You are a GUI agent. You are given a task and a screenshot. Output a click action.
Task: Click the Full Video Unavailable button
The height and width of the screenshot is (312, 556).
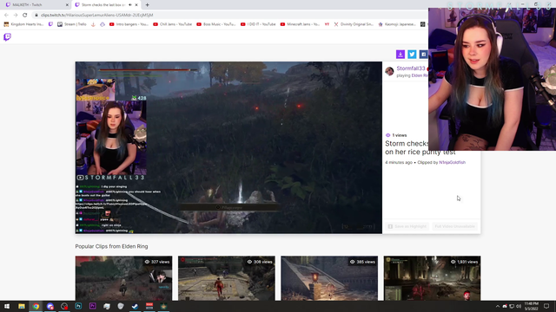click(x=454, y=226)
